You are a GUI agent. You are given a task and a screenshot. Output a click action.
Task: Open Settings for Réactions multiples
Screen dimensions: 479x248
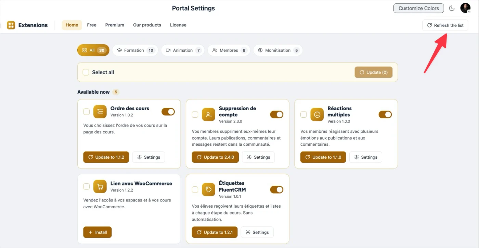click(x=366, y=157)
